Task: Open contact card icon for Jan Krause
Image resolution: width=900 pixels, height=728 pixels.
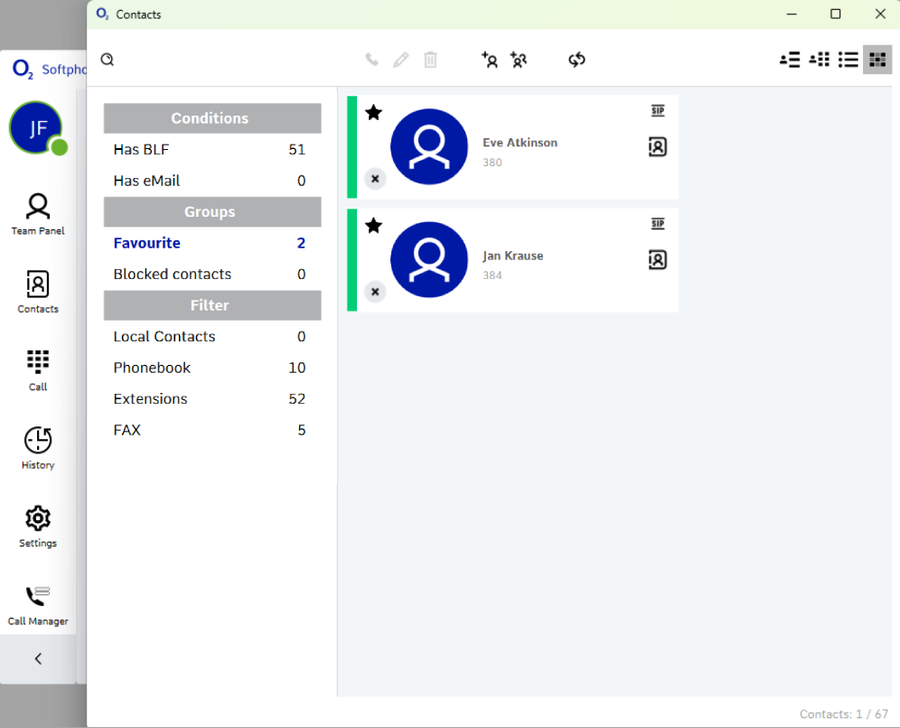Action: tap(658, 260)
